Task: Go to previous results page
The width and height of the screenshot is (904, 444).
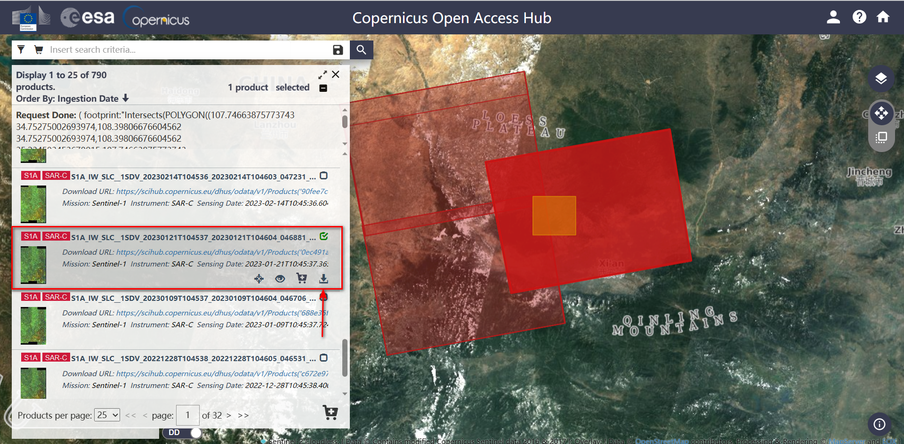Action: (145, 415)
